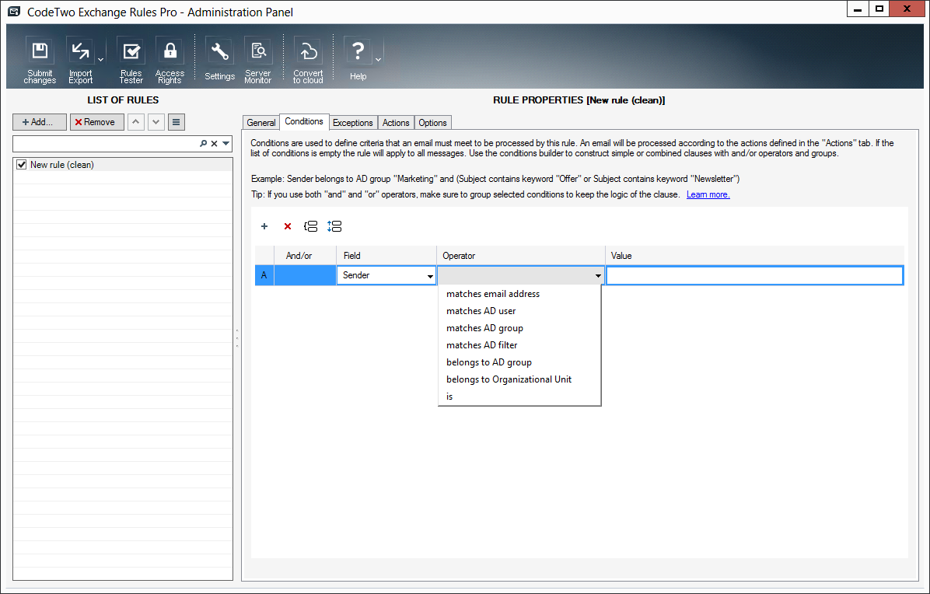Open the Sender field dropdown
This screenshot has width=930, height=594.
click(430, 276)
